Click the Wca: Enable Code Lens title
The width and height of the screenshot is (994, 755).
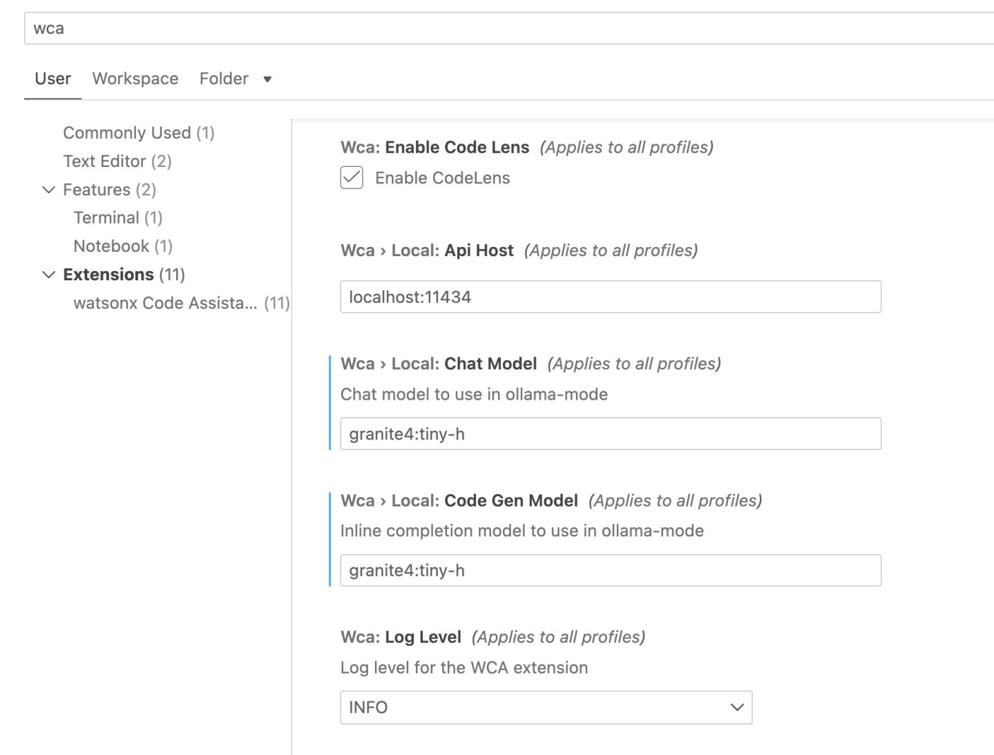435,147
